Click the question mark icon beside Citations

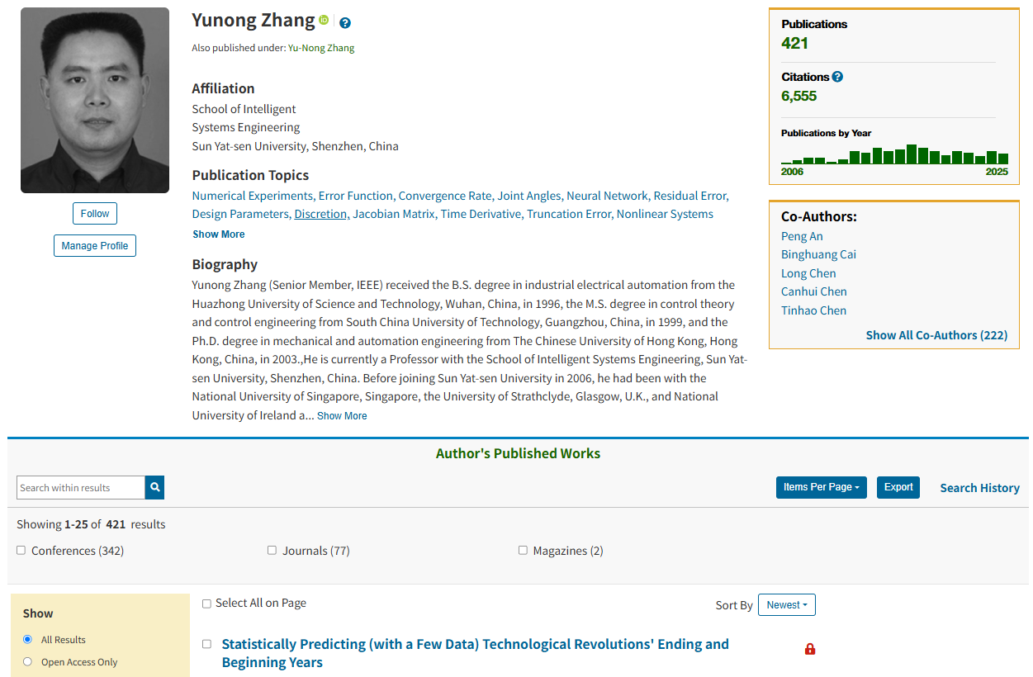[838, 76]
